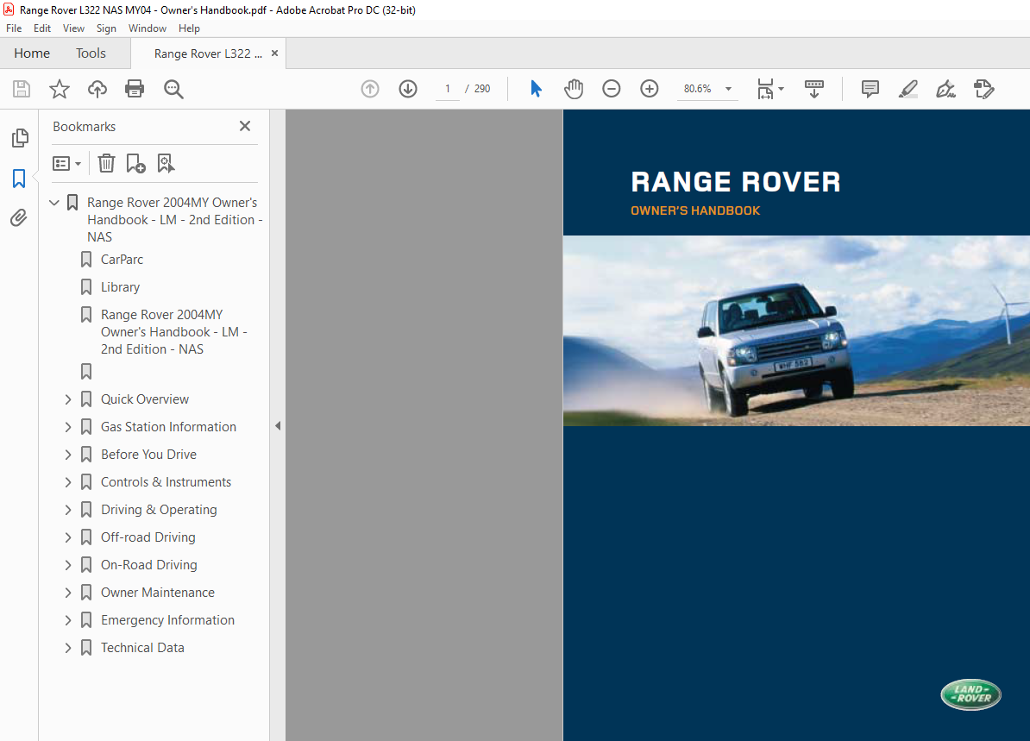Expand the Gas Station Information bookmark
Viewport: 1030px width, 741px height.
(x=67, y=427)
